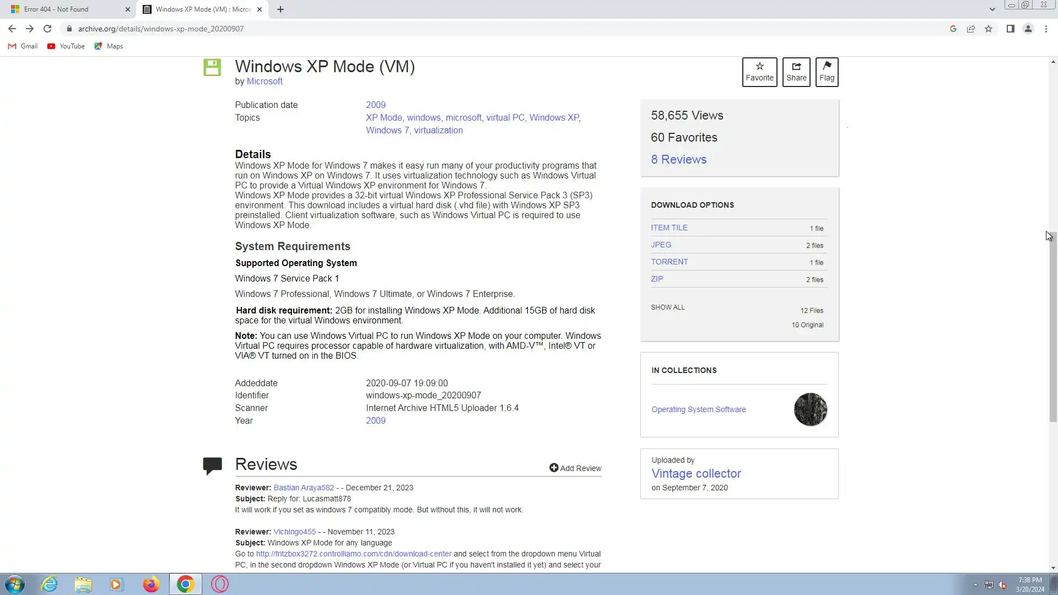
Task: Click the Favorite star button
Action: coord(759,72)
